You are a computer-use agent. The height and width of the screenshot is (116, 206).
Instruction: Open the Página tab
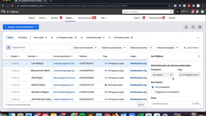(32, 18)
